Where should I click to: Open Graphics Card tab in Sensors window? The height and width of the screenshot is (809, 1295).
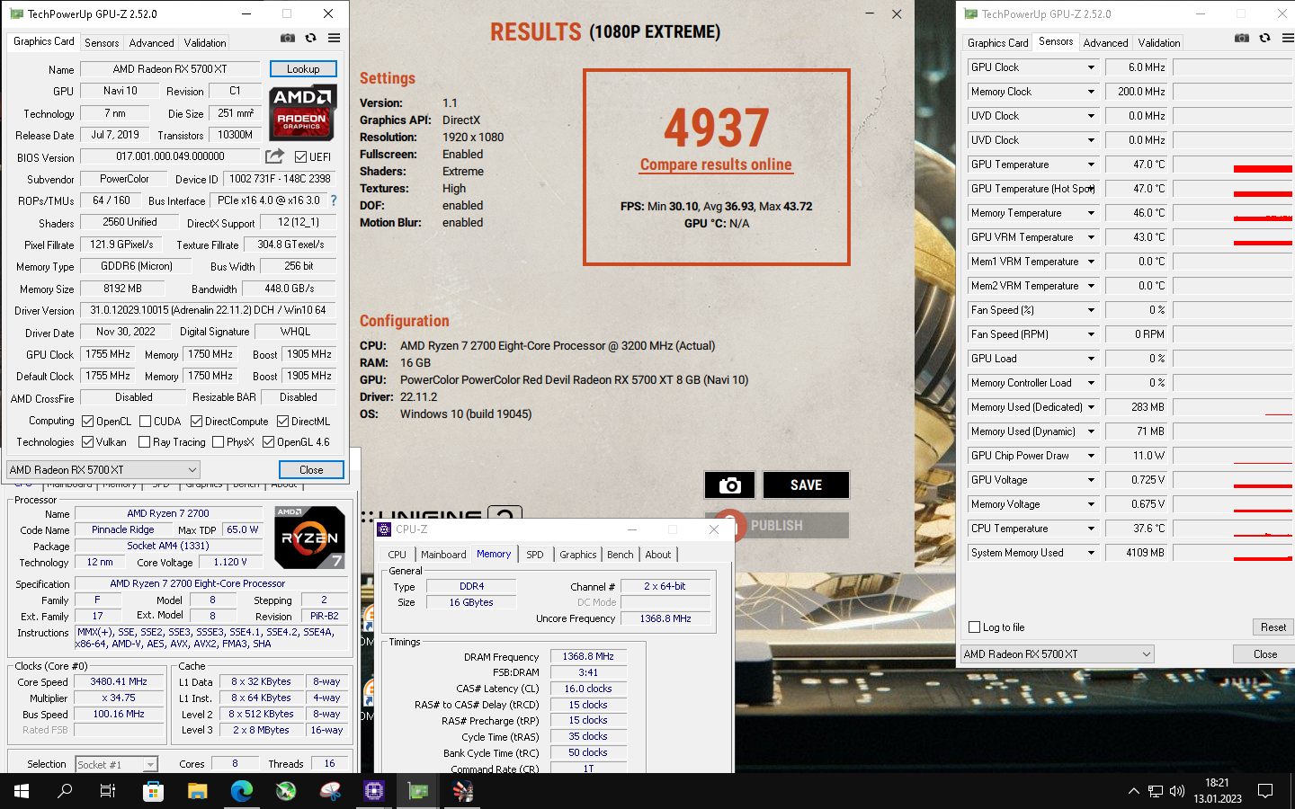(997, 43)
